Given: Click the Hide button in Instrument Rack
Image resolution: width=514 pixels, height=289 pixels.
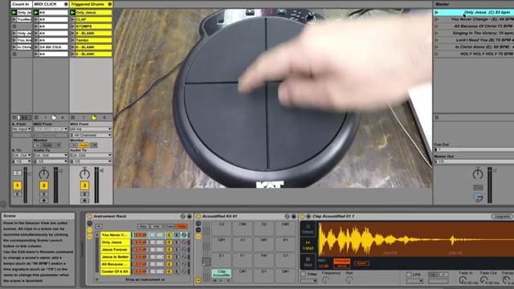Looking at the screenshot, I should coord(182,226).
